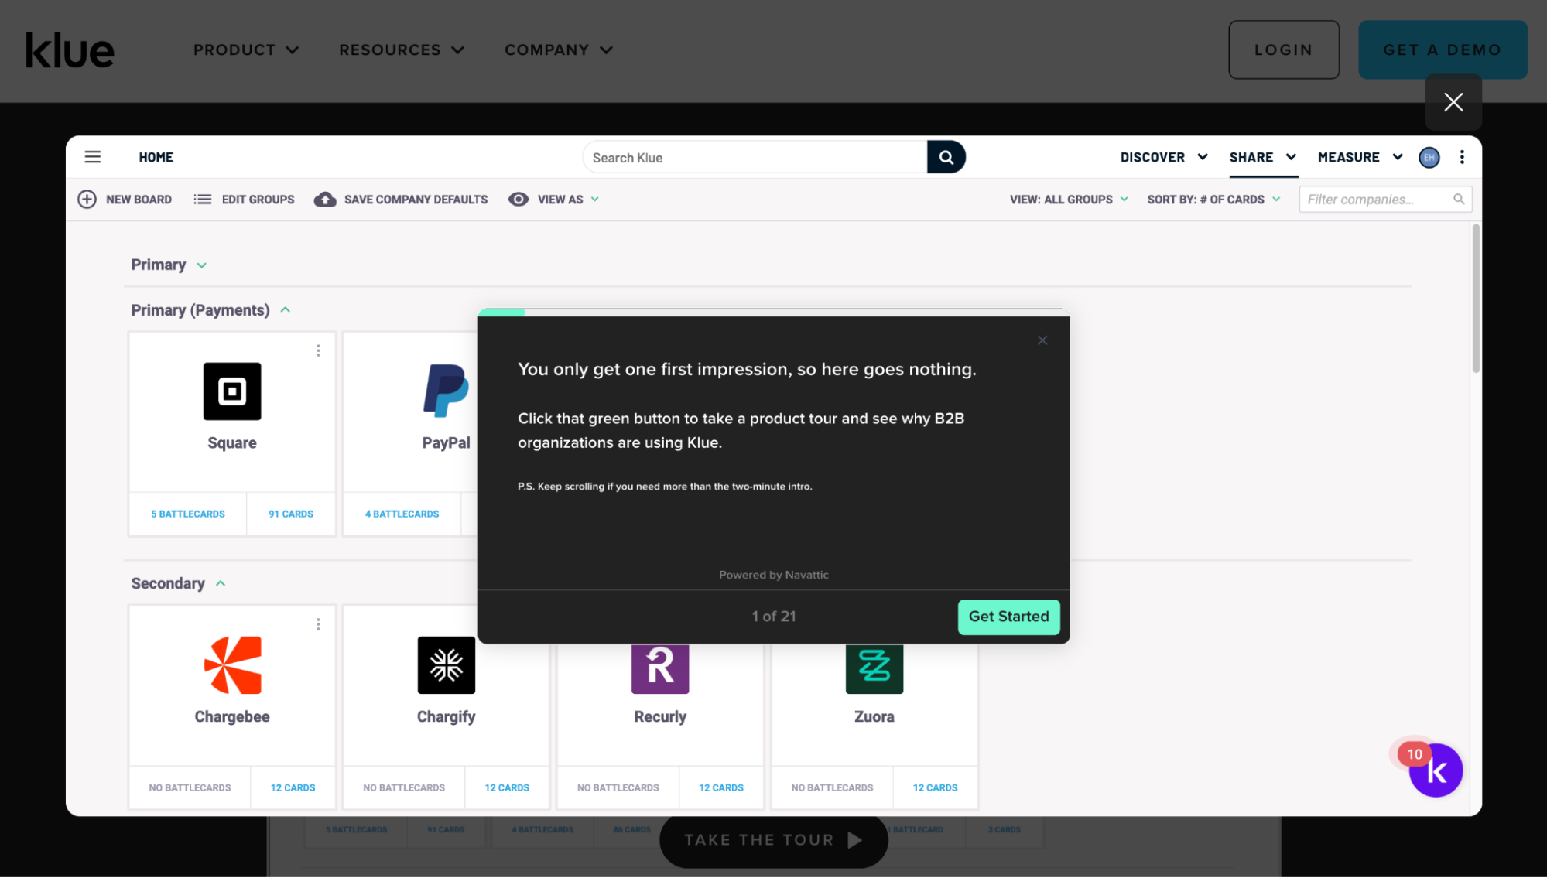1547x878 pixels.
Task: Change View: All Groups filter
Action: [x=1069, y=199]
